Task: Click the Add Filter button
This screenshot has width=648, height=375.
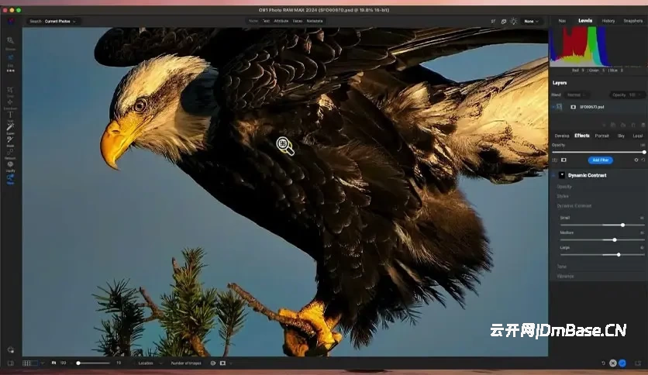Action: (601, 160)
